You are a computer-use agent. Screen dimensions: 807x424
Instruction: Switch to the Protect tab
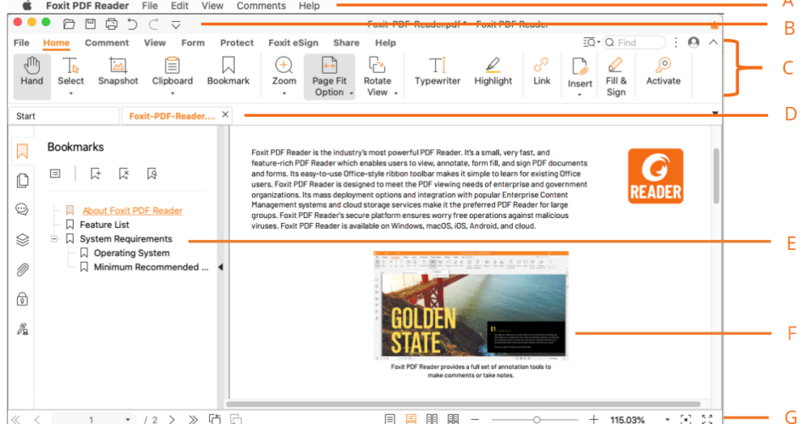[237, 42]
